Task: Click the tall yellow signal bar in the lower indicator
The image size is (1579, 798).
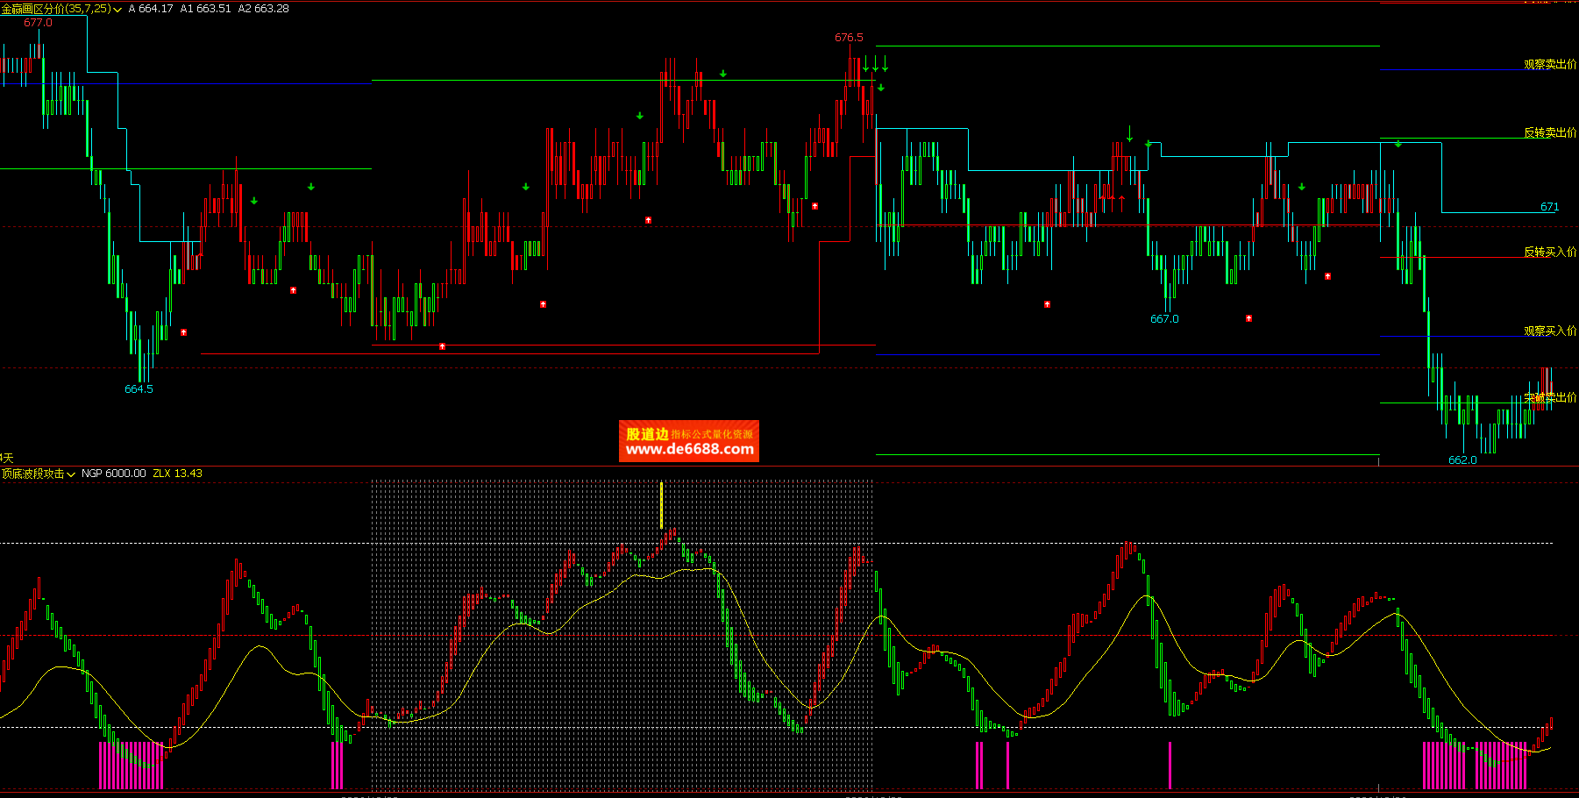Action: pyautogui.click(x=661, y=505)
